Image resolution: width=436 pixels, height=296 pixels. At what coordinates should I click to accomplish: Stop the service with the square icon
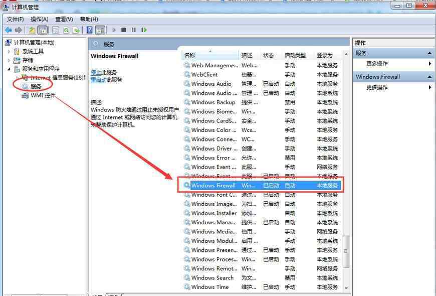point(124,30)
